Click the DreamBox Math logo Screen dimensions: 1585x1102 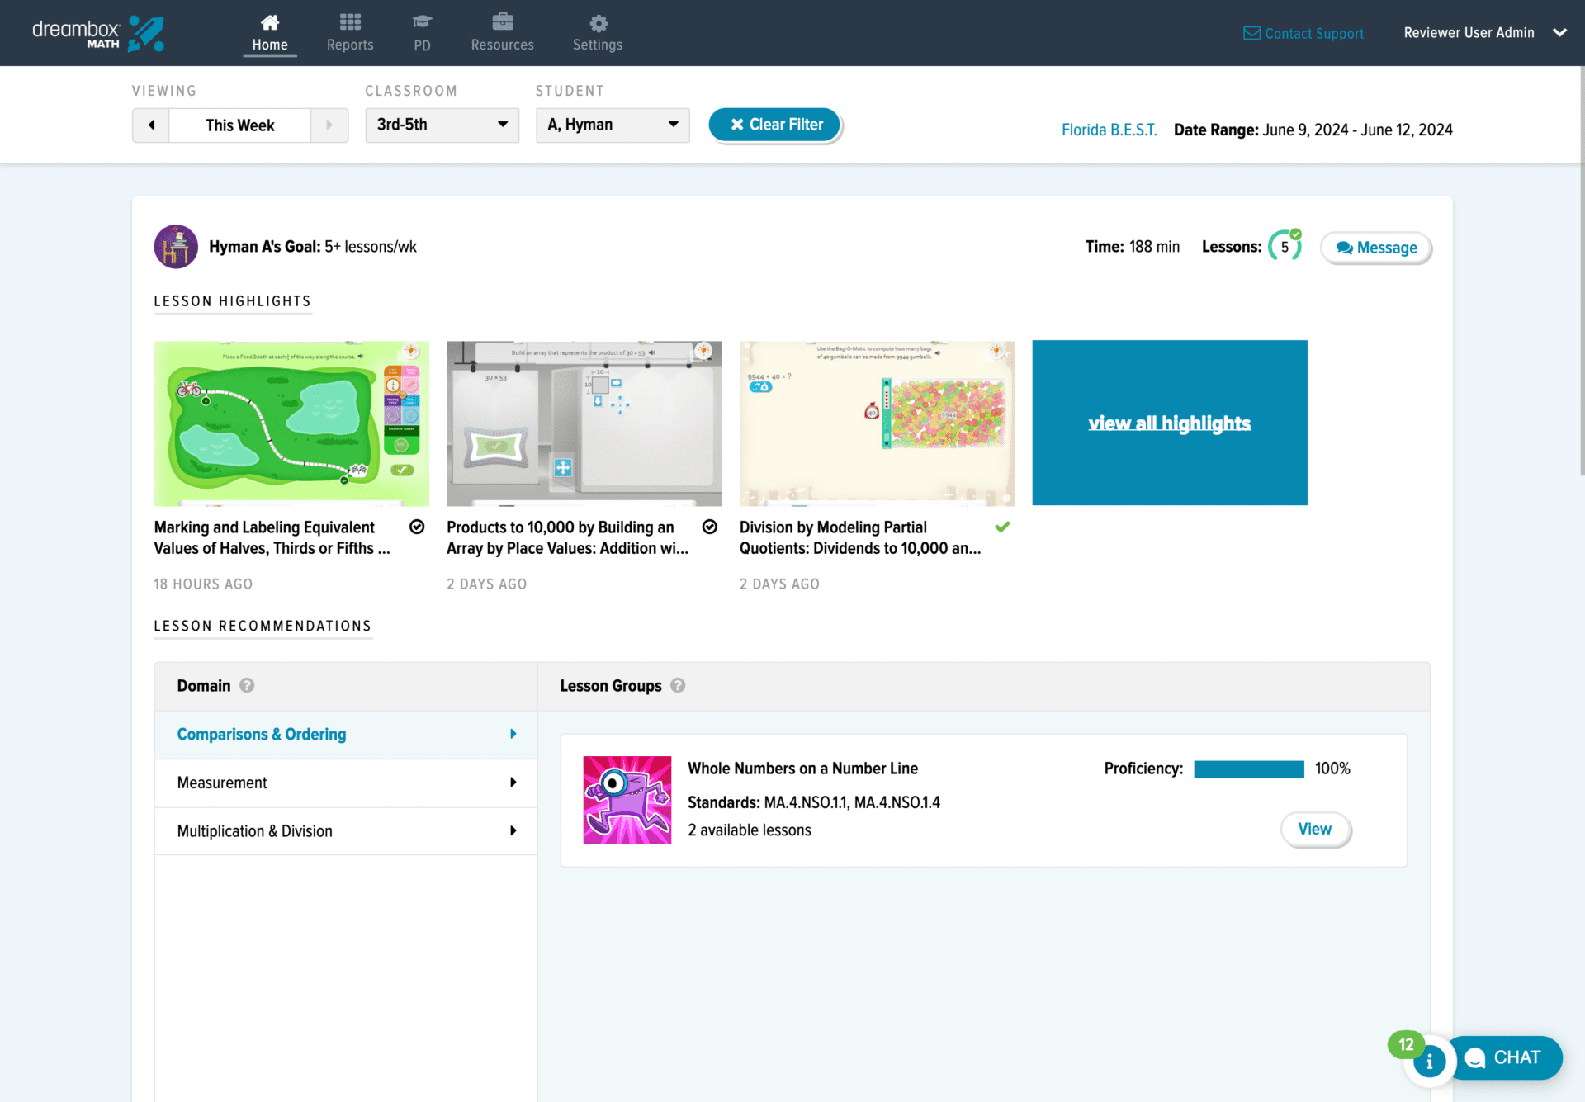(x=97, y=33)
